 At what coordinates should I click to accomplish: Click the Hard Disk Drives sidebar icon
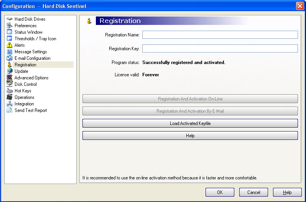(9, 19)
